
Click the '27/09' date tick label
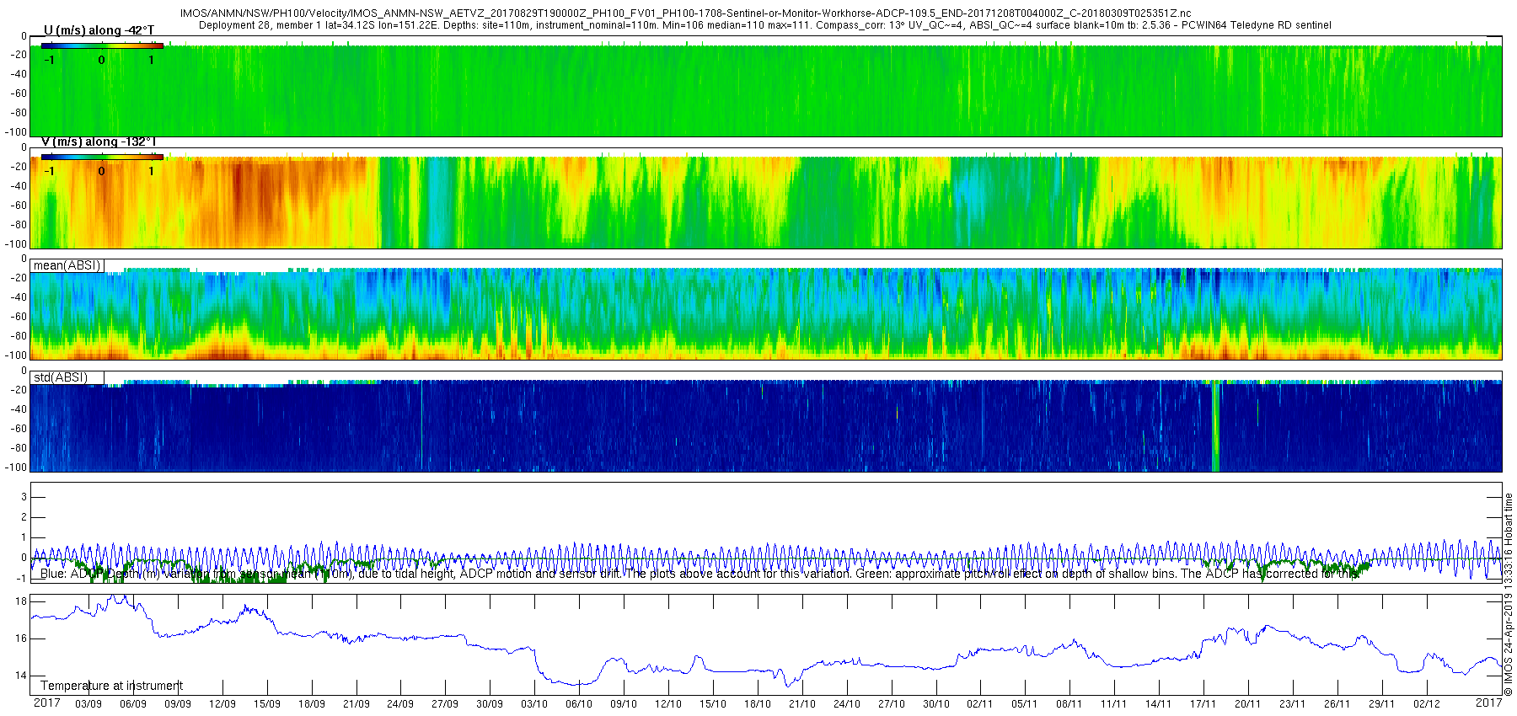445,704
